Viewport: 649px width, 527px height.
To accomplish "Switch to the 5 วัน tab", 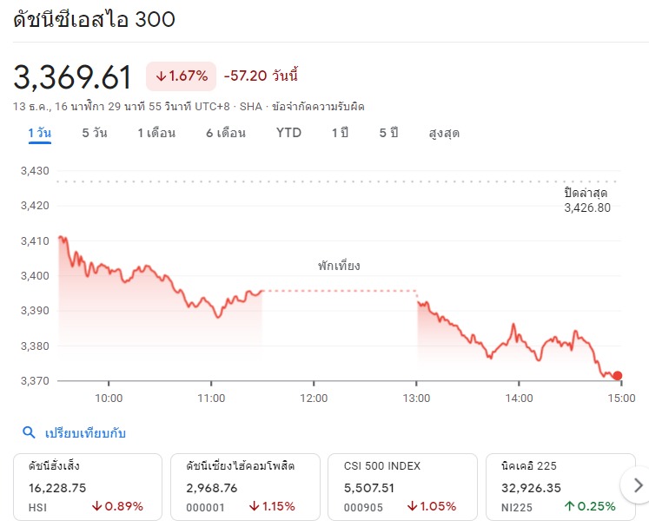I will (95, 133).
